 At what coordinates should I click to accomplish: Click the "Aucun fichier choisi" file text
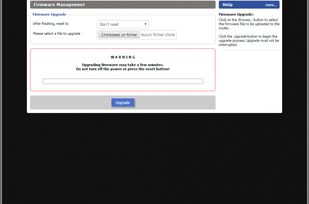(158, 35)
